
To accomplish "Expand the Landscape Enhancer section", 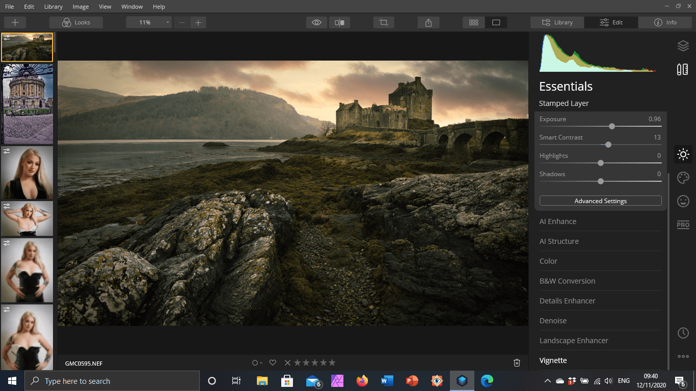I will pos(574,341).
